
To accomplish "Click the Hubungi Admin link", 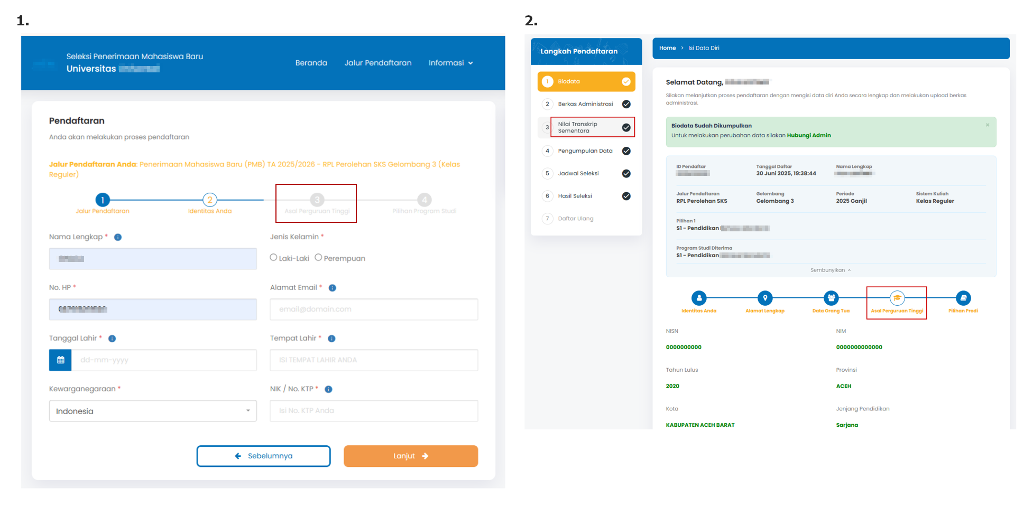I will [808, 136].
